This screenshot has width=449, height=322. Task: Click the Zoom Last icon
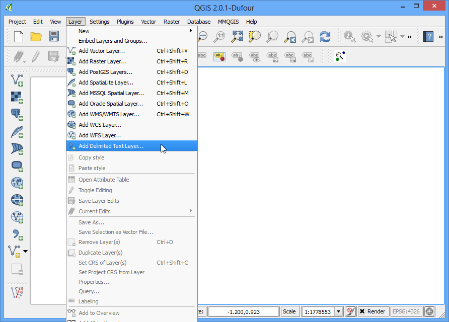click(x=290, y=37)
